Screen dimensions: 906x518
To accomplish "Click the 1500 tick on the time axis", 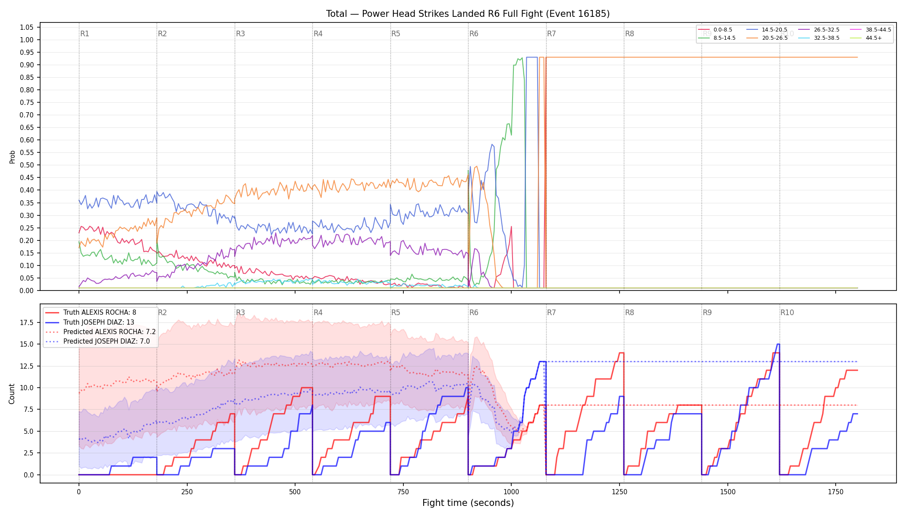I will point(728,492).
